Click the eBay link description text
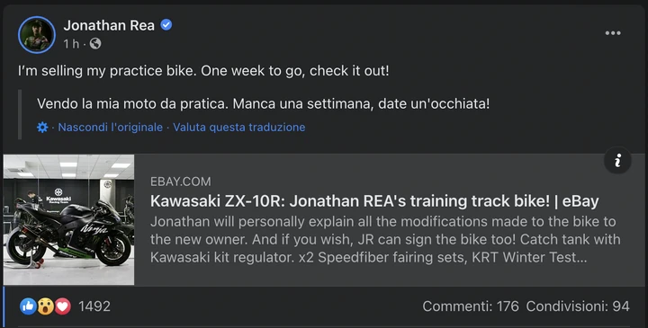648x328 pixels. [x=385, y=239]
